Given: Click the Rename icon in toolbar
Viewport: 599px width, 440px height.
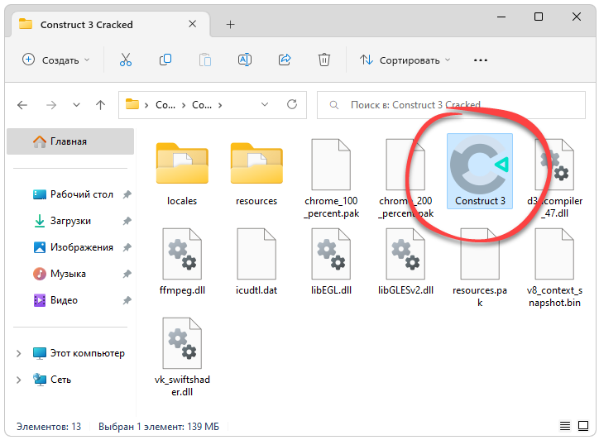Looking at the screenshot, I should coord(245,60).
